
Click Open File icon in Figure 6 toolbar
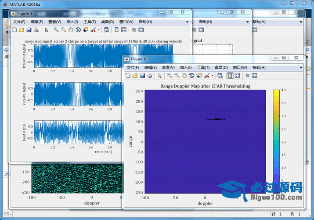[x=135, y=76]
